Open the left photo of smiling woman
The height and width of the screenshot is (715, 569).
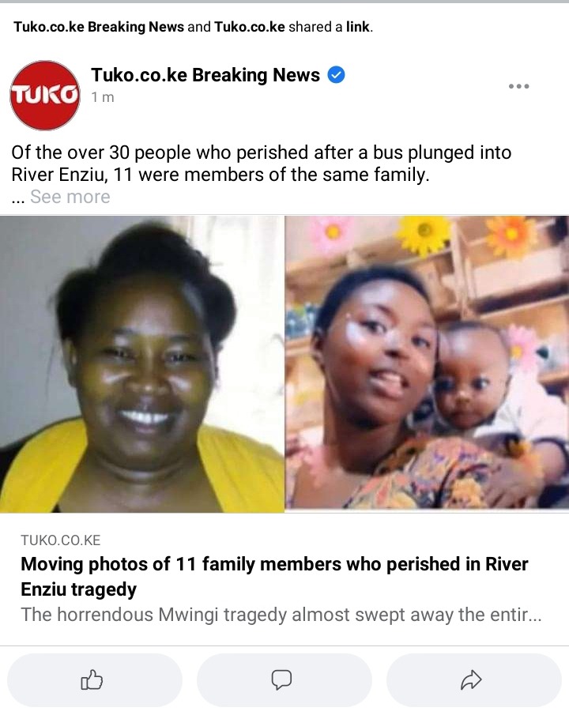coord(142,364)
